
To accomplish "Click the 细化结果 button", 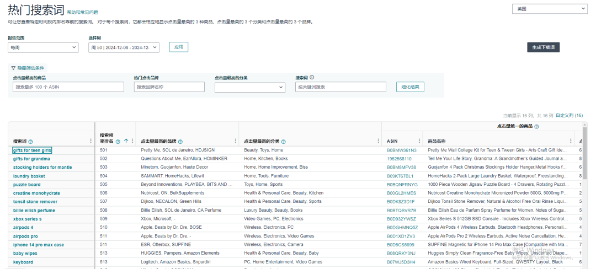I will 410,87.
